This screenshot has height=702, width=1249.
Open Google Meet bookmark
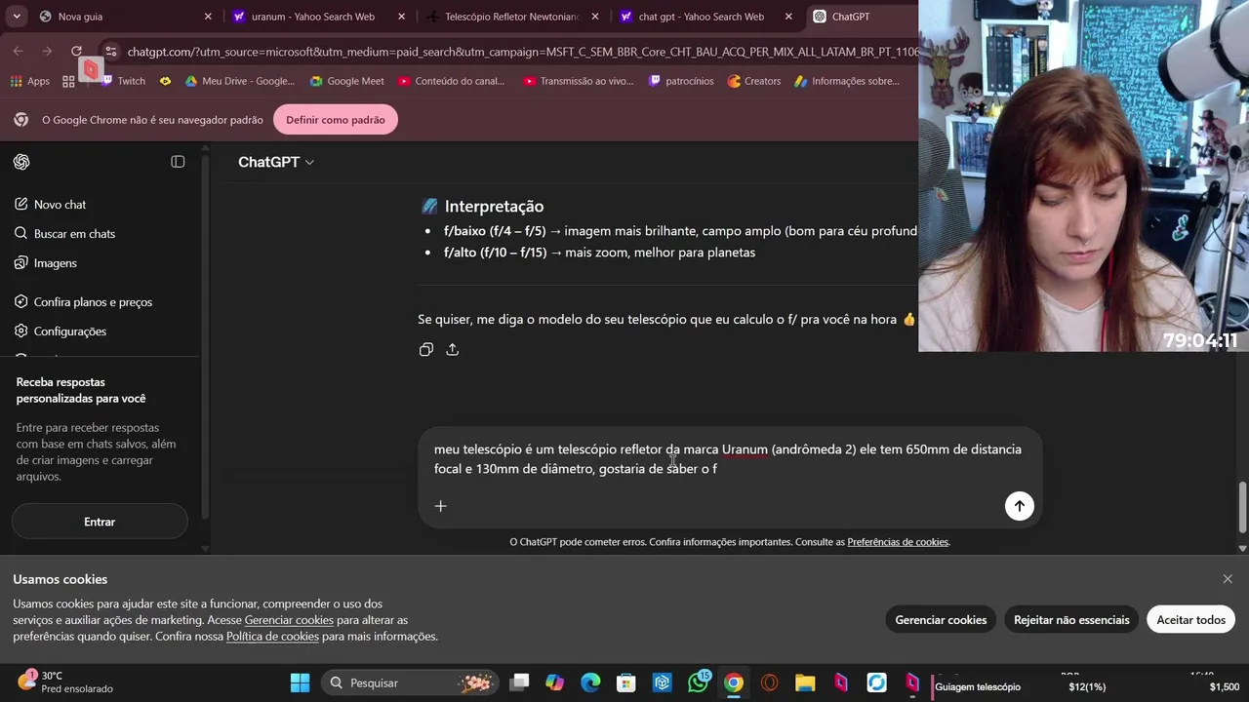346,81
